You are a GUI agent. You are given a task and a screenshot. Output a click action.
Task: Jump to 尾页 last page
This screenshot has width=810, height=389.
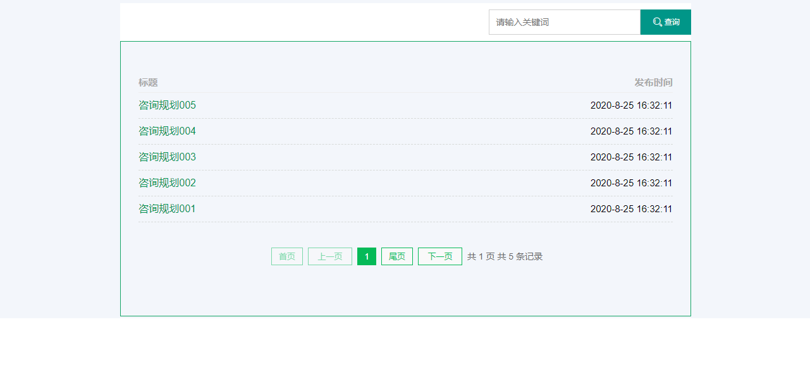pos(397,256)
